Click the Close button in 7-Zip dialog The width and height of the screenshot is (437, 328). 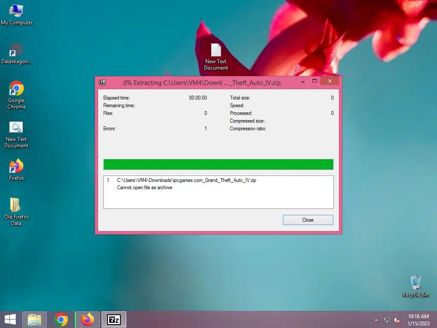pyautogui.click(x=308, y=220)
